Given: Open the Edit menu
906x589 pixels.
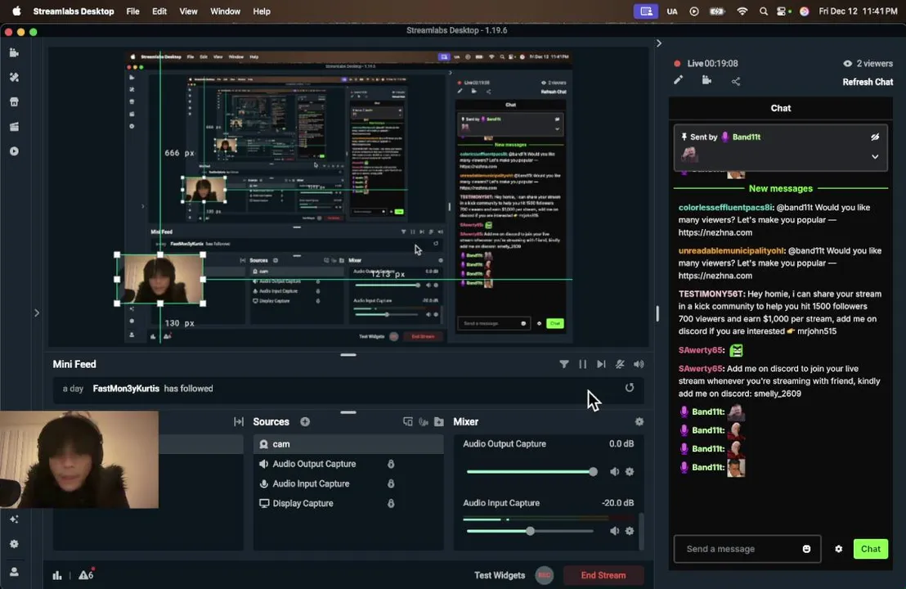Looking at the screenshot, I should click(x=159, y=11).
